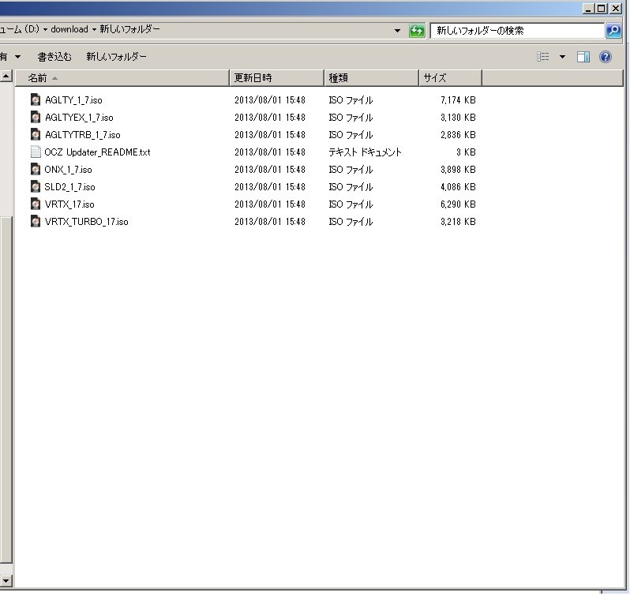Viewport: 630px width, 596px height.
Task: Click the 3 KB size value
Action: click(466, 152)
